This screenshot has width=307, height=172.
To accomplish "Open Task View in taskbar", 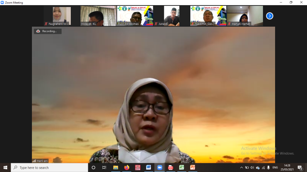I will 104,168.
